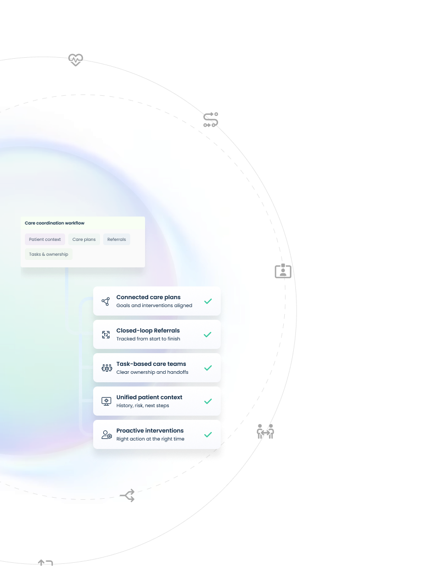Click the Care coordination workflow heading

(55, 223)
